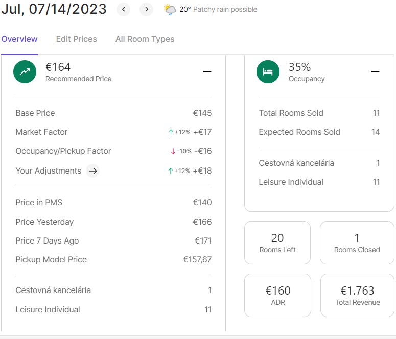Click the Expected Rooms Sold label

coord(299,132)
